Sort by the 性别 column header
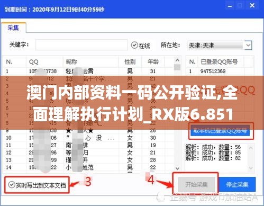 pyautogui.click(x=130, y=61)
